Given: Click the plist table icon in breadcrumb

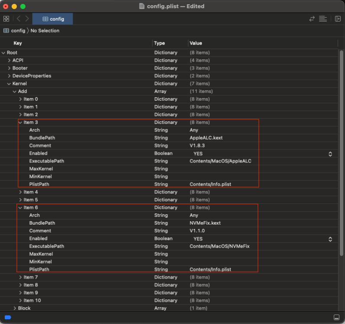Looking at the screenshot, I should coord(6,31).
